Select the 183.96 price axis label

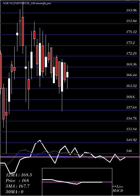(132, 10)
